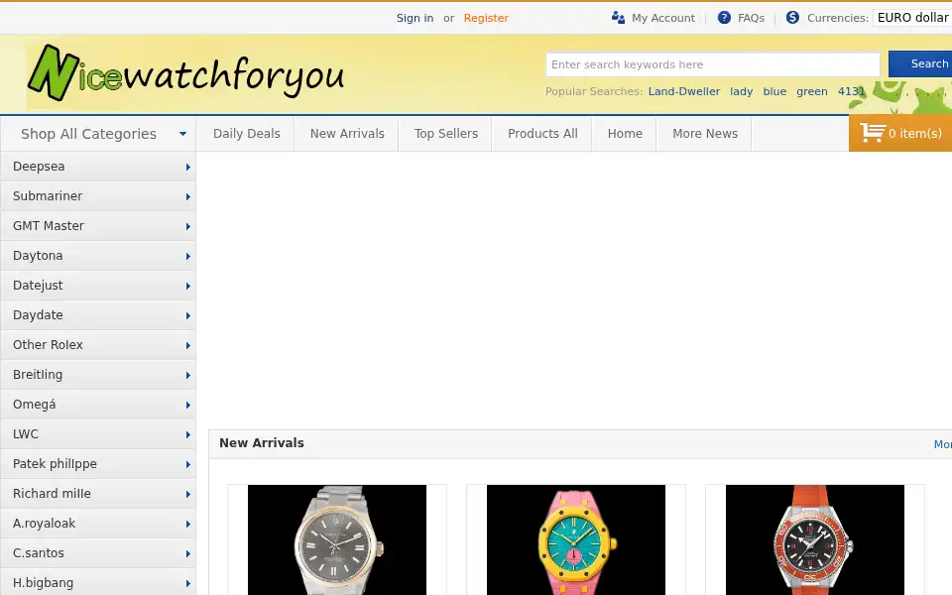Open the shopping cart icon
This screenshot has height=595, width=952.
tap(872, 132)
